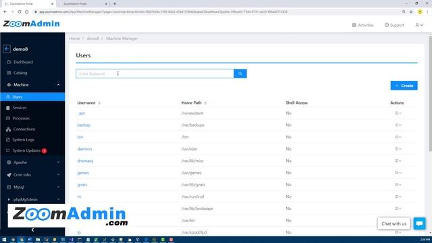Screen dimensions: 432x243
Task: Select Users in the sidebar
Action: click(x=32, y=97)
